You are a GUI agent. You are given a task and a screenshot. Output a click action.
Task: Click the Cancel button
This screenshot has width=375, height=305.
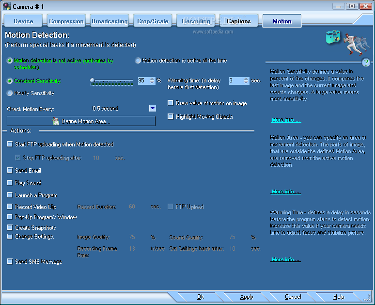pyautogui.click(x=293, y=297)
